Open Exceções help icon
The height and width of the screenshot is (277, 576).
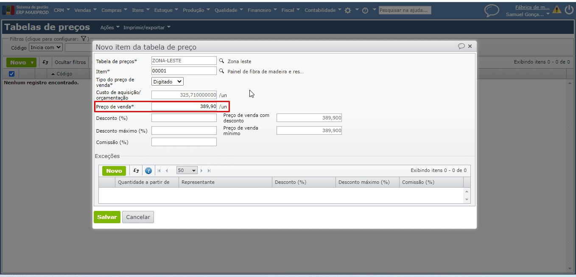click(148, 171)
